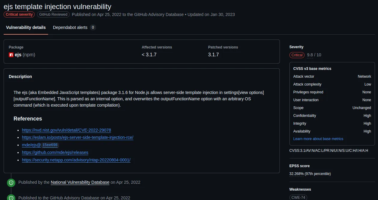
Task: Click the shield icon beside GitHub Advisory Database publication
Action: [x=11, y=198]
